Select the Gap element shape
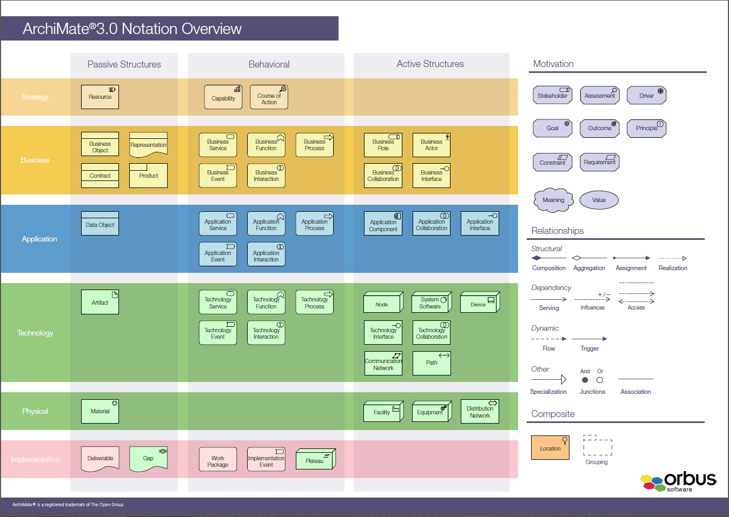The height and width of the screenshot is (517, 729). coord(148,459)
